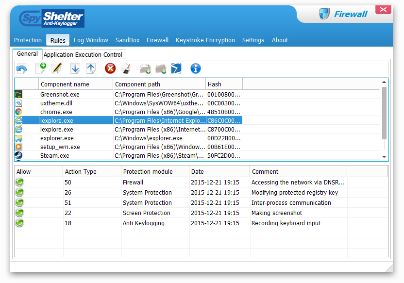
Task: Click the IE icon for the C8700C00 row
Action: [x=18, y=129]
